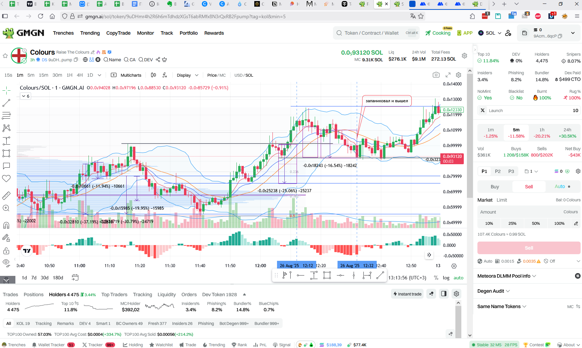Image resolution: width=582 pixels, height=348 pixels.
Task: Share this token page
Action: [158, 60]
